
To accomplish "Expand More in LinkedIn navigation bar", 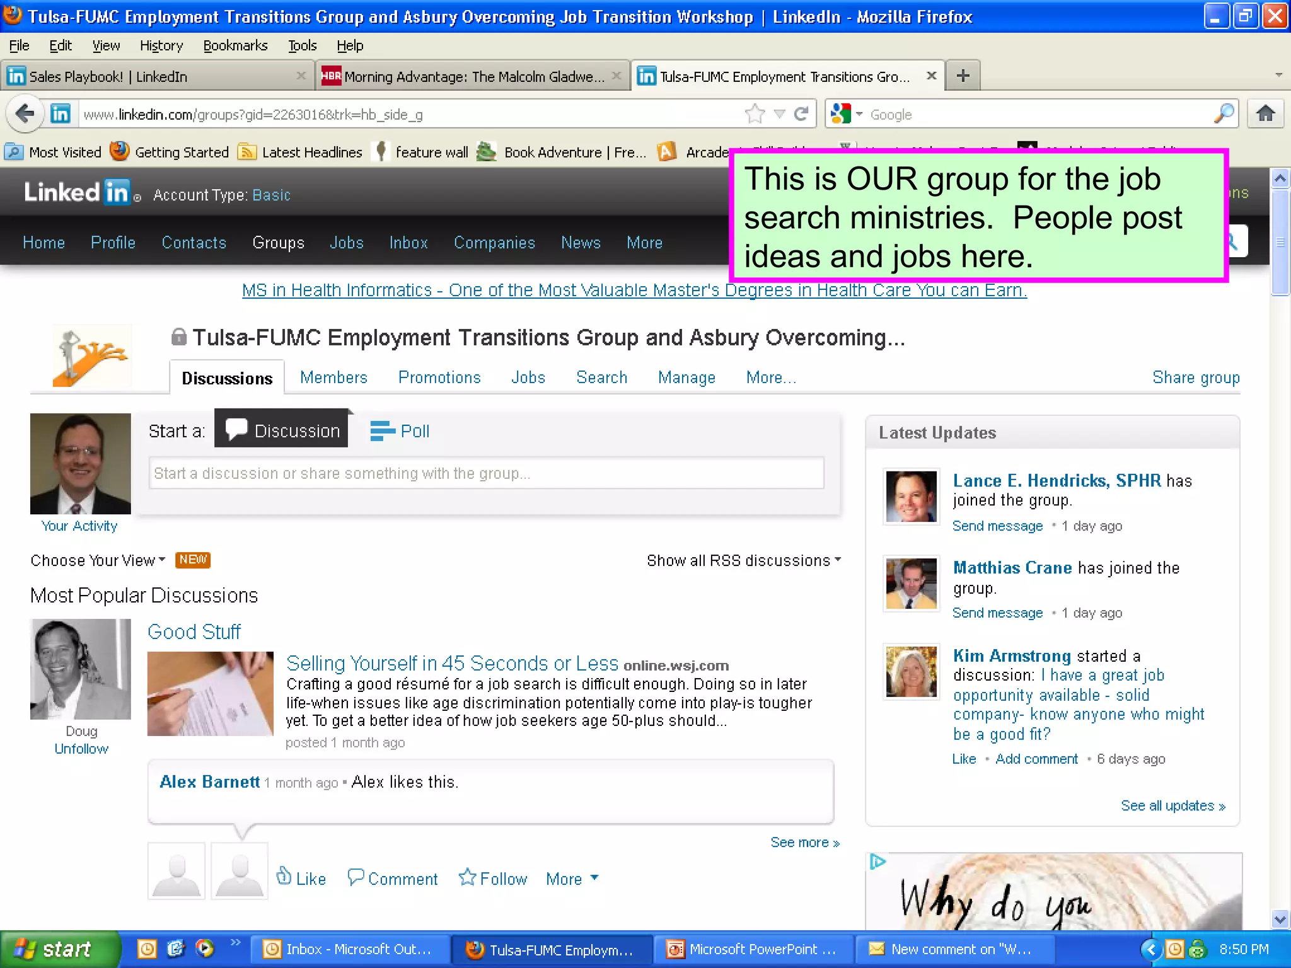I will click(x=644, y=243).
